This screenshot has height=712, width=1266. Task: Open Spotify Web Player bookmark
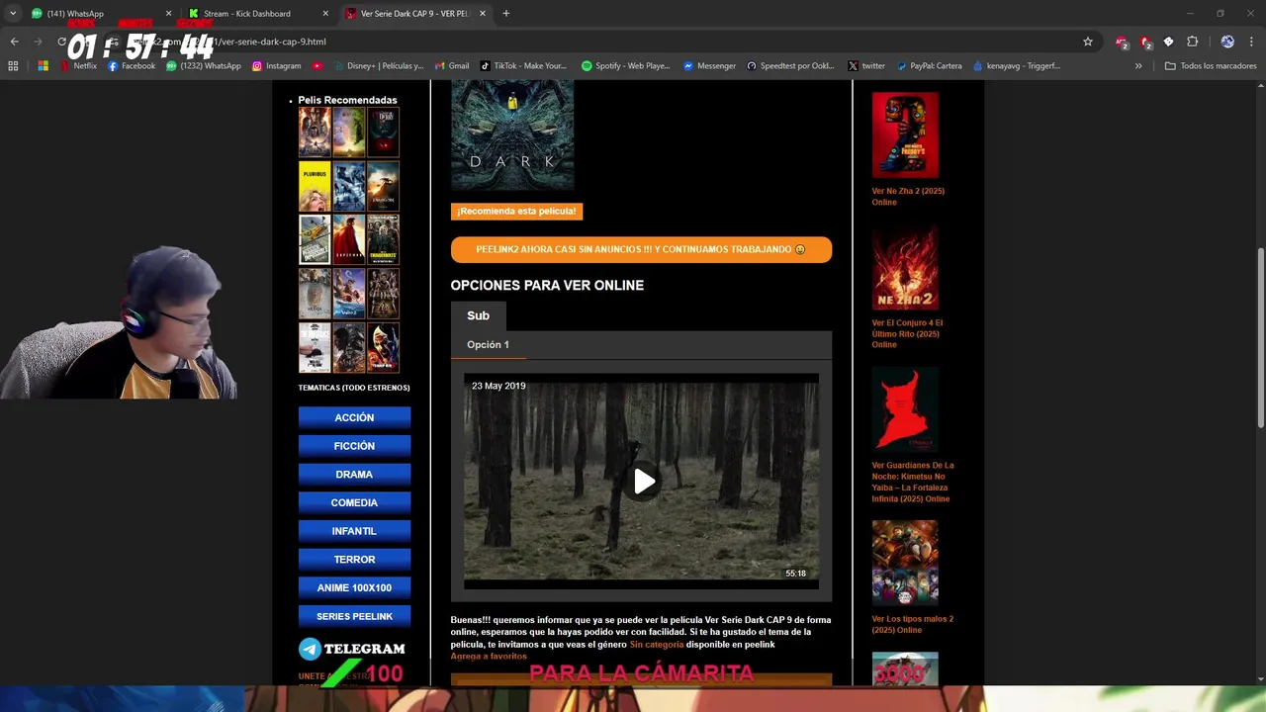(626, 66)
